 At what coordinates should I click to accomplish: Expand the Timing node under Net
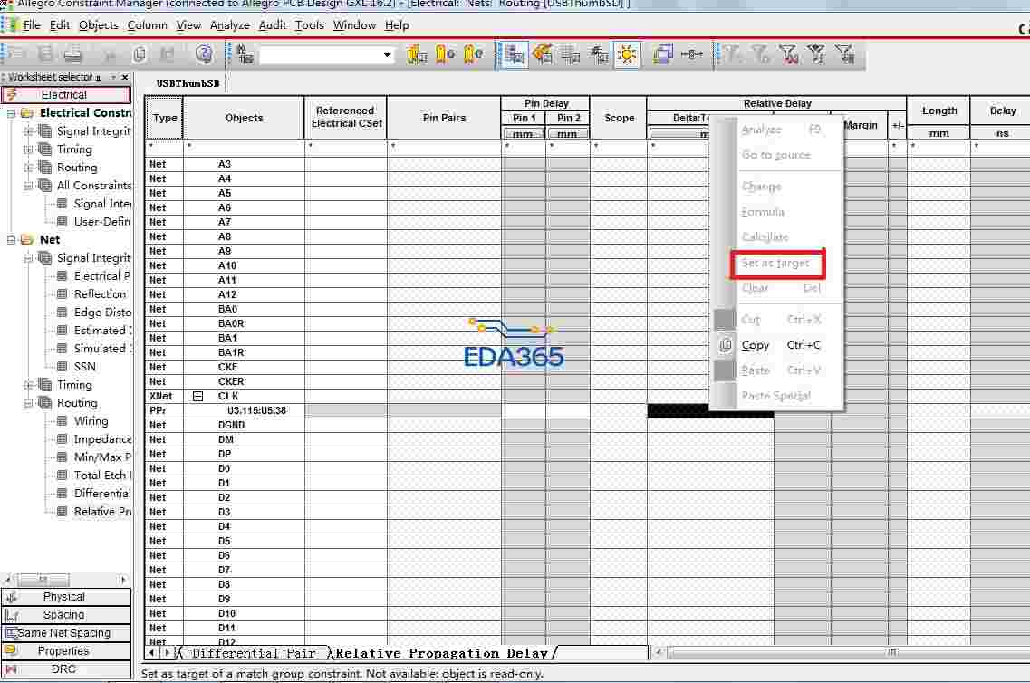click(28, 385)
